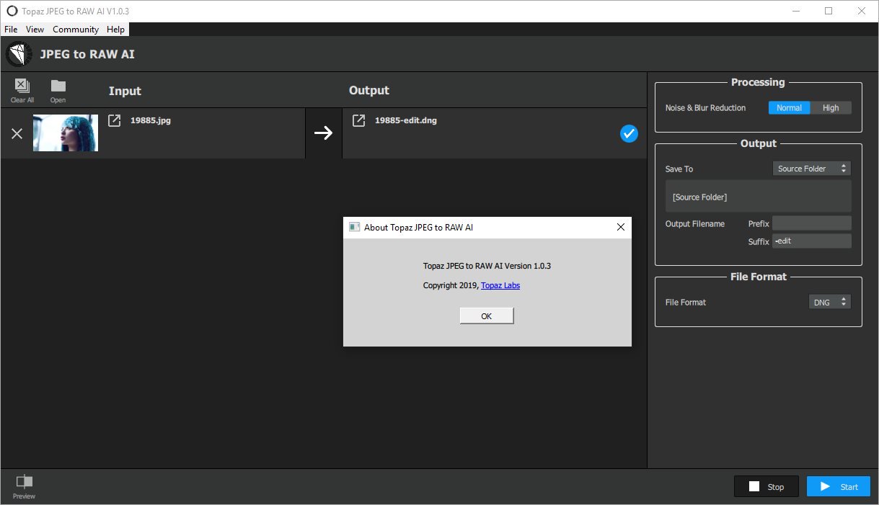The image size is (879, 505).
Task: Click the Prefix input field
Action: 812,223
